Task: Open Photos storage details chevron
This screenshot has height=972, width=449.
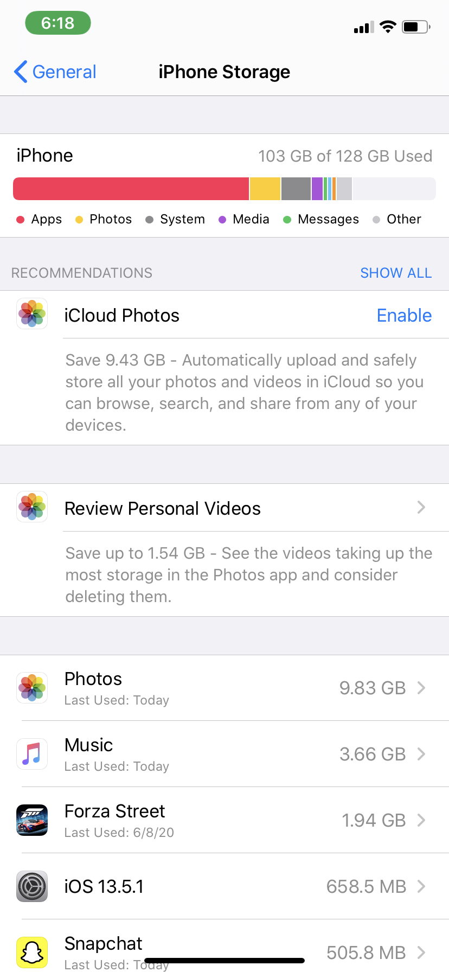Action: [x=421, y=688]
